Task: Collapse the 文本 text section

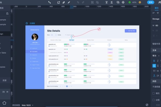Action: click(155, 50)
